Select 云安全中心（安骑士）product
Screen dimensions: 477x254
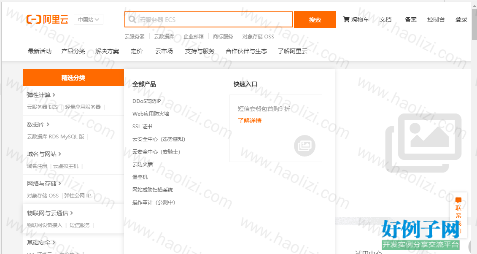coord(156,152)
